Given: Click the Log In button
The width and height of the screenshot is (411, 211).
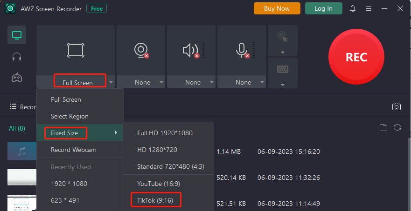Looking at the screenshot, I should [x=323, y=8].
